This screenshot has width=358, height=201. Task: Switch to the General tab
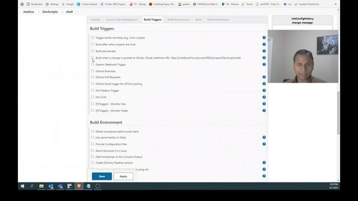coord(96,20)
